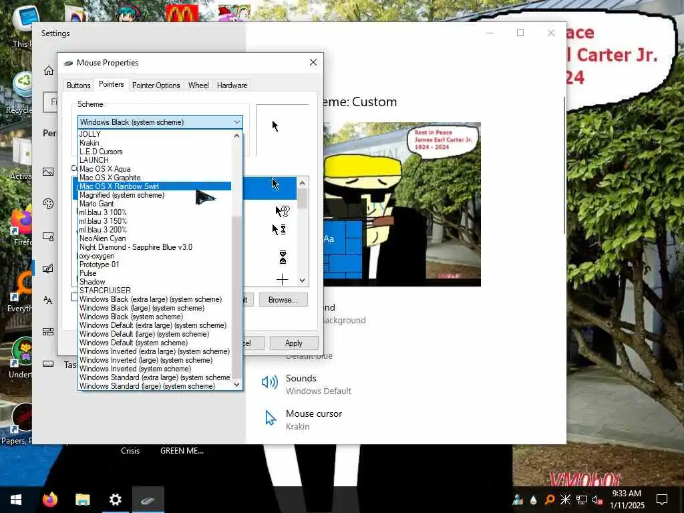Open the Windows Start button

(16, 500)
